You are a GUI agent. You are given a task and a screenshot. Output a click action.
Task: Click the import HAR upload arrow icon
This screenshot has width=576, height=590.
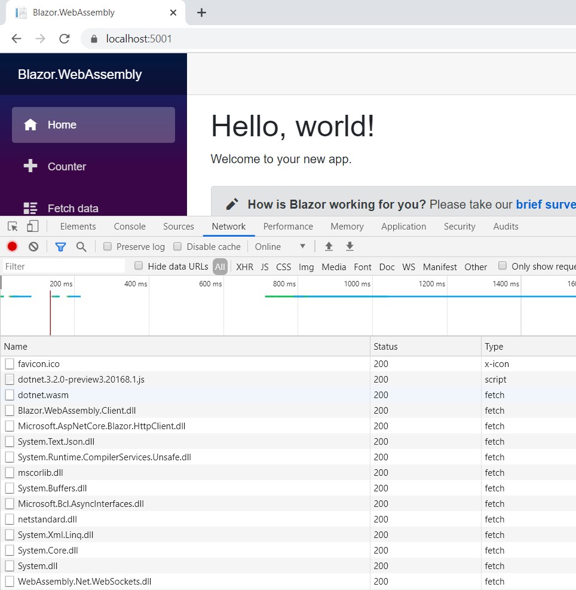click(x=329, y=246)
